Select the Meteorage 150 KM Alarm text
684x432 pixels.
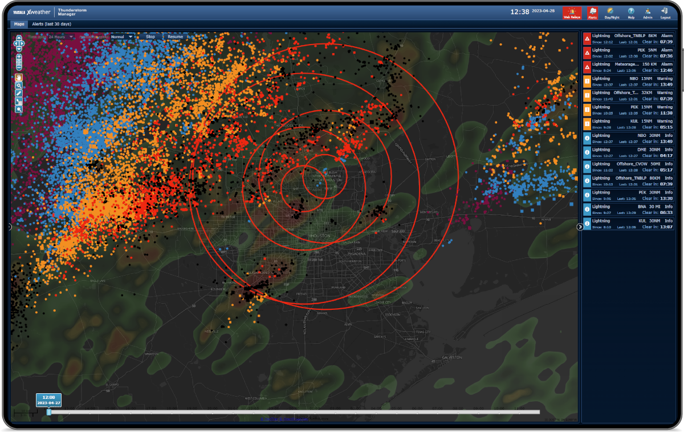click(x=644, y=64)
